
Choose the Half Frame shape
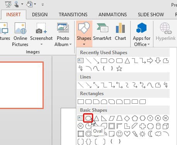tap(119, 126)
